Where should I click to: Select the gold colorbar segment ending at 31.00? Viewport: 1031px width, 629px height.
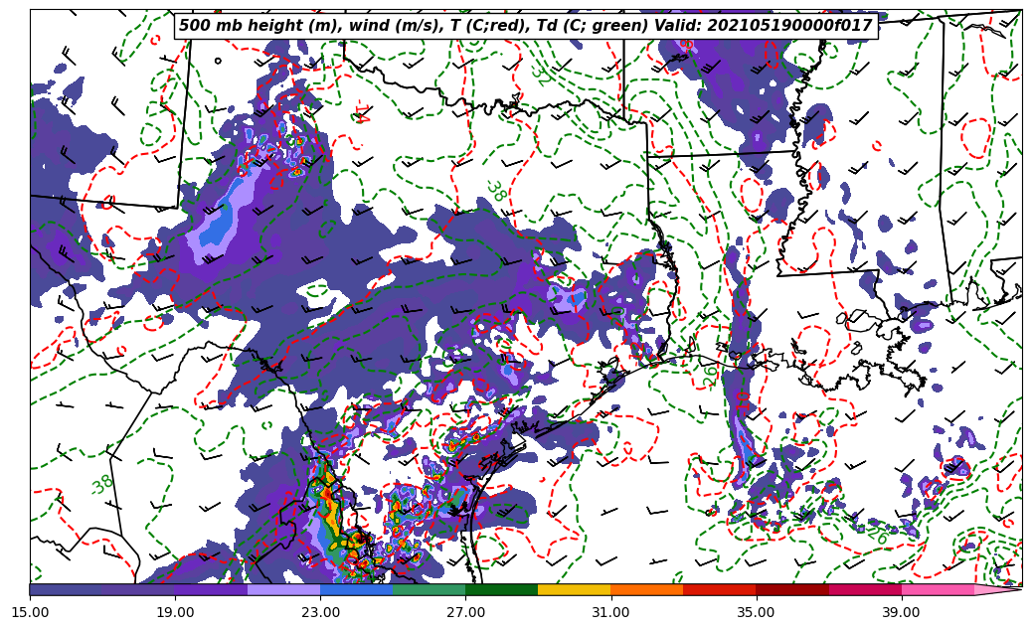click(x=575, y=589)
